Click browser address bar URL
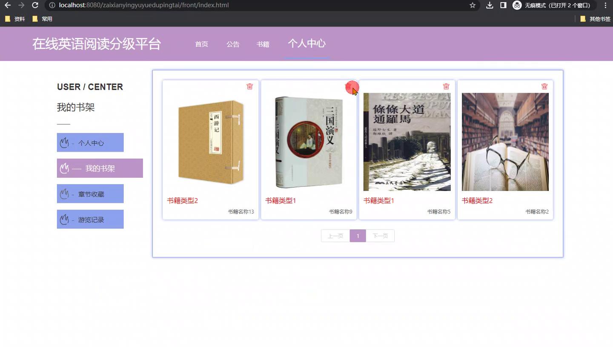 144,5
